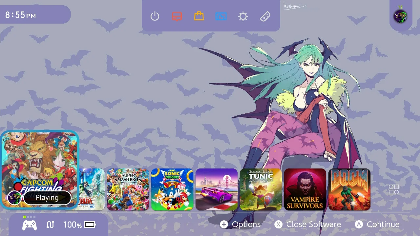Select Super Smash Bros Ultimate tile
The image size is (420, 236).
[x=128, y=189]
